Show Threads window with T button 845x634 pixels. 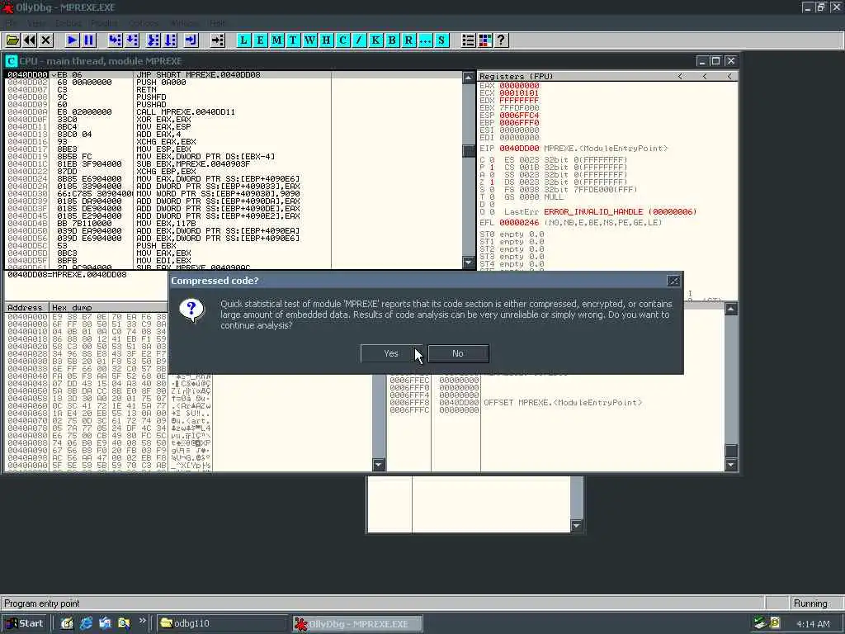(293, 40)
